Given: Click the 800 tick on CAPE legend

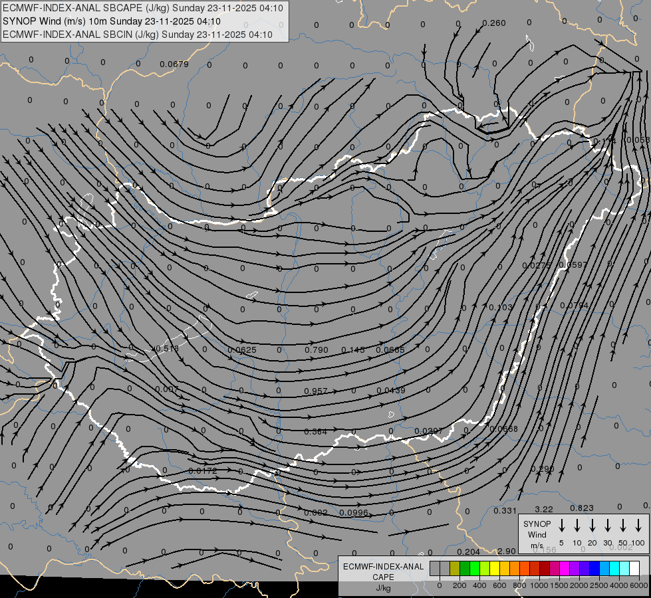Looking at the screenshot, I should [519, 585].
